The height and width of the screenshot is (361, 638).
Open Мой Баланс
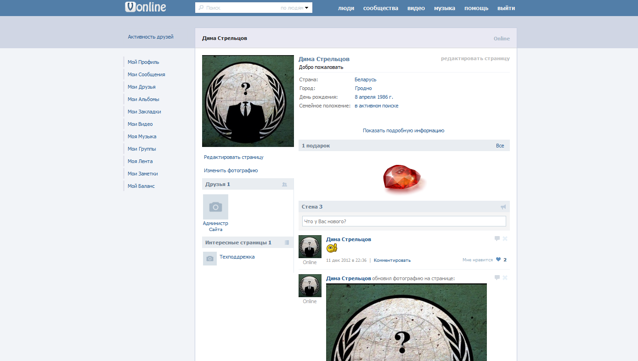coord(141,186)
